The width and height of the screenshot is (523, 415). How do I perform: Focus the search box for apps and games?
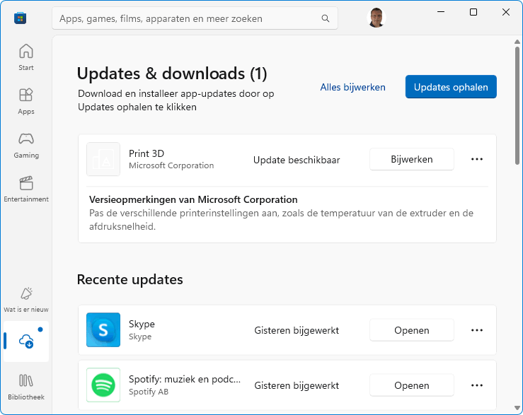[195, 18]
